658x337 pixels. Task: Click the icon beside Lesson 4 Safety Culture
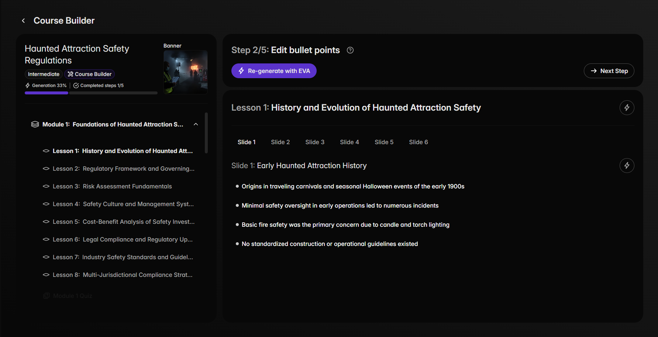coord(46,204)
